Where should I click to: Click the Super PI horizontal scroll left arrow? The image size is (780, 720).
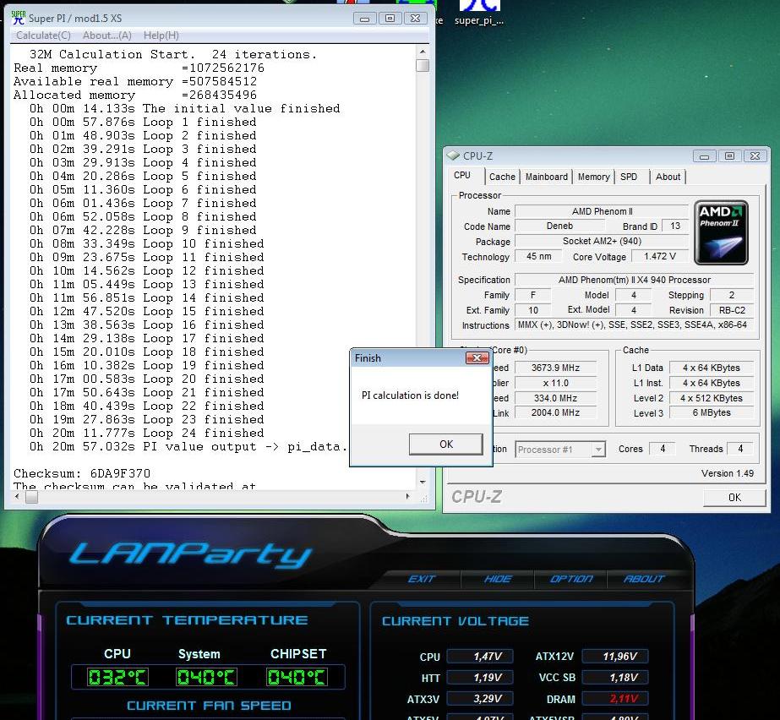click(x=18, y=496)
